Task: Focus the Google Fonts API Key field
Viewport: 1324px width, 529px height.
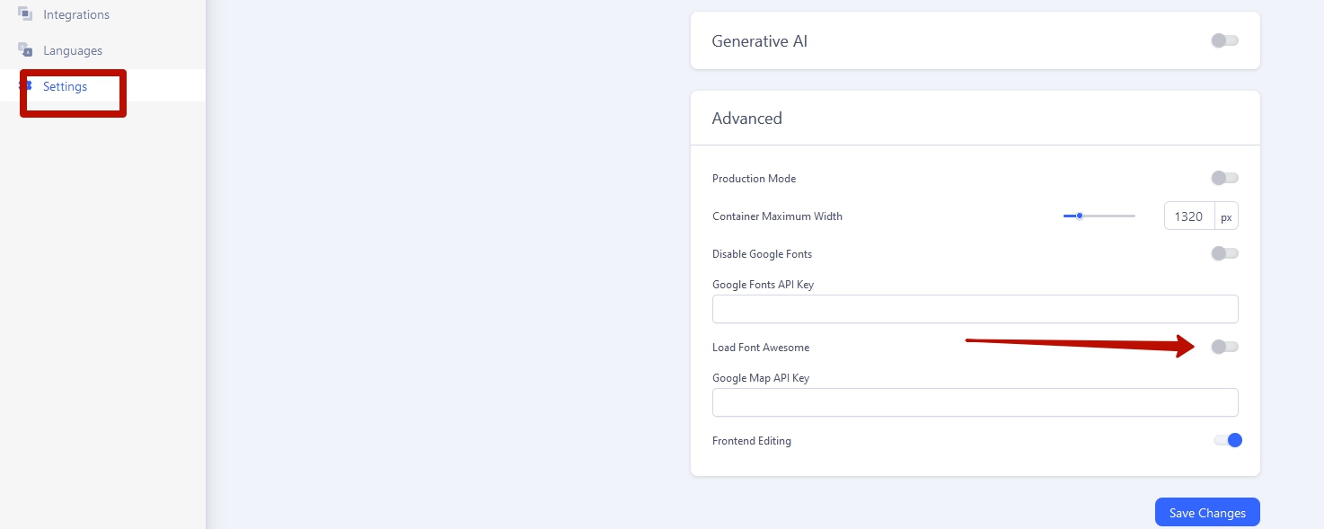Action: click(x=975, y=309)
